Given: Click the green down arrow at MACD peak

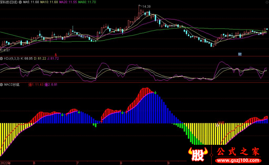Looking at the screenshot, I should [155, 92].
